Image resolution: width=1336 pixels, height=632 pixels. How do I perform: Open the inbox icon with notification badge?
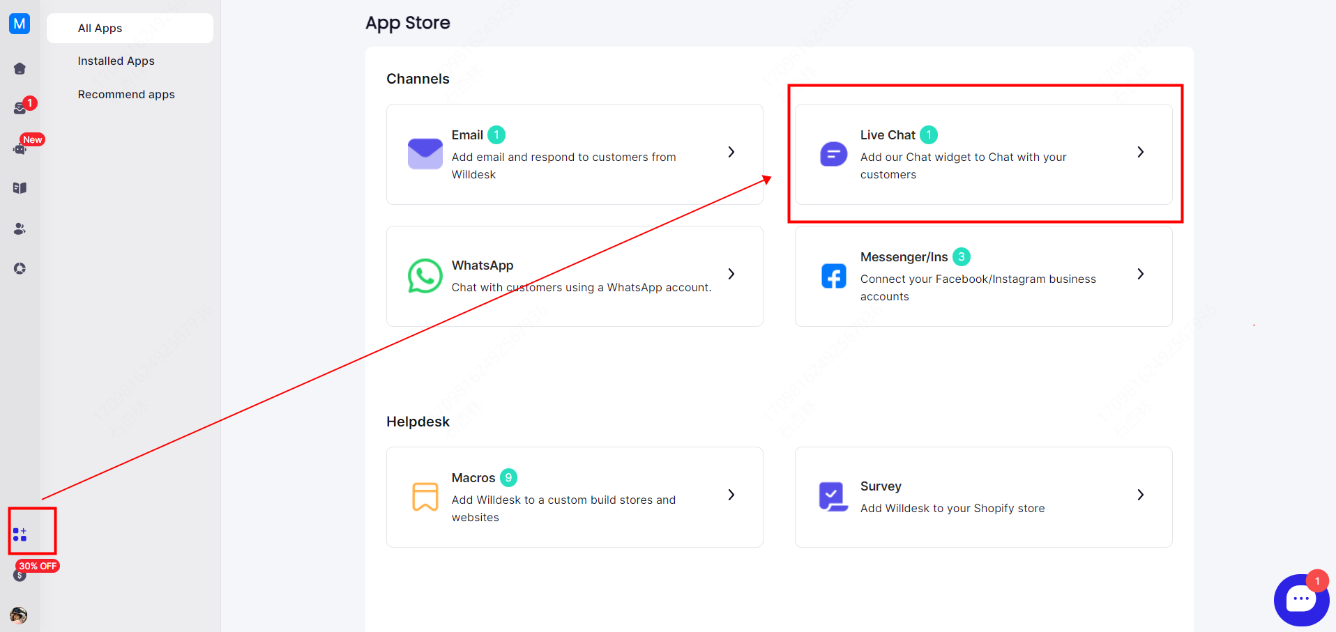[20, 108]
